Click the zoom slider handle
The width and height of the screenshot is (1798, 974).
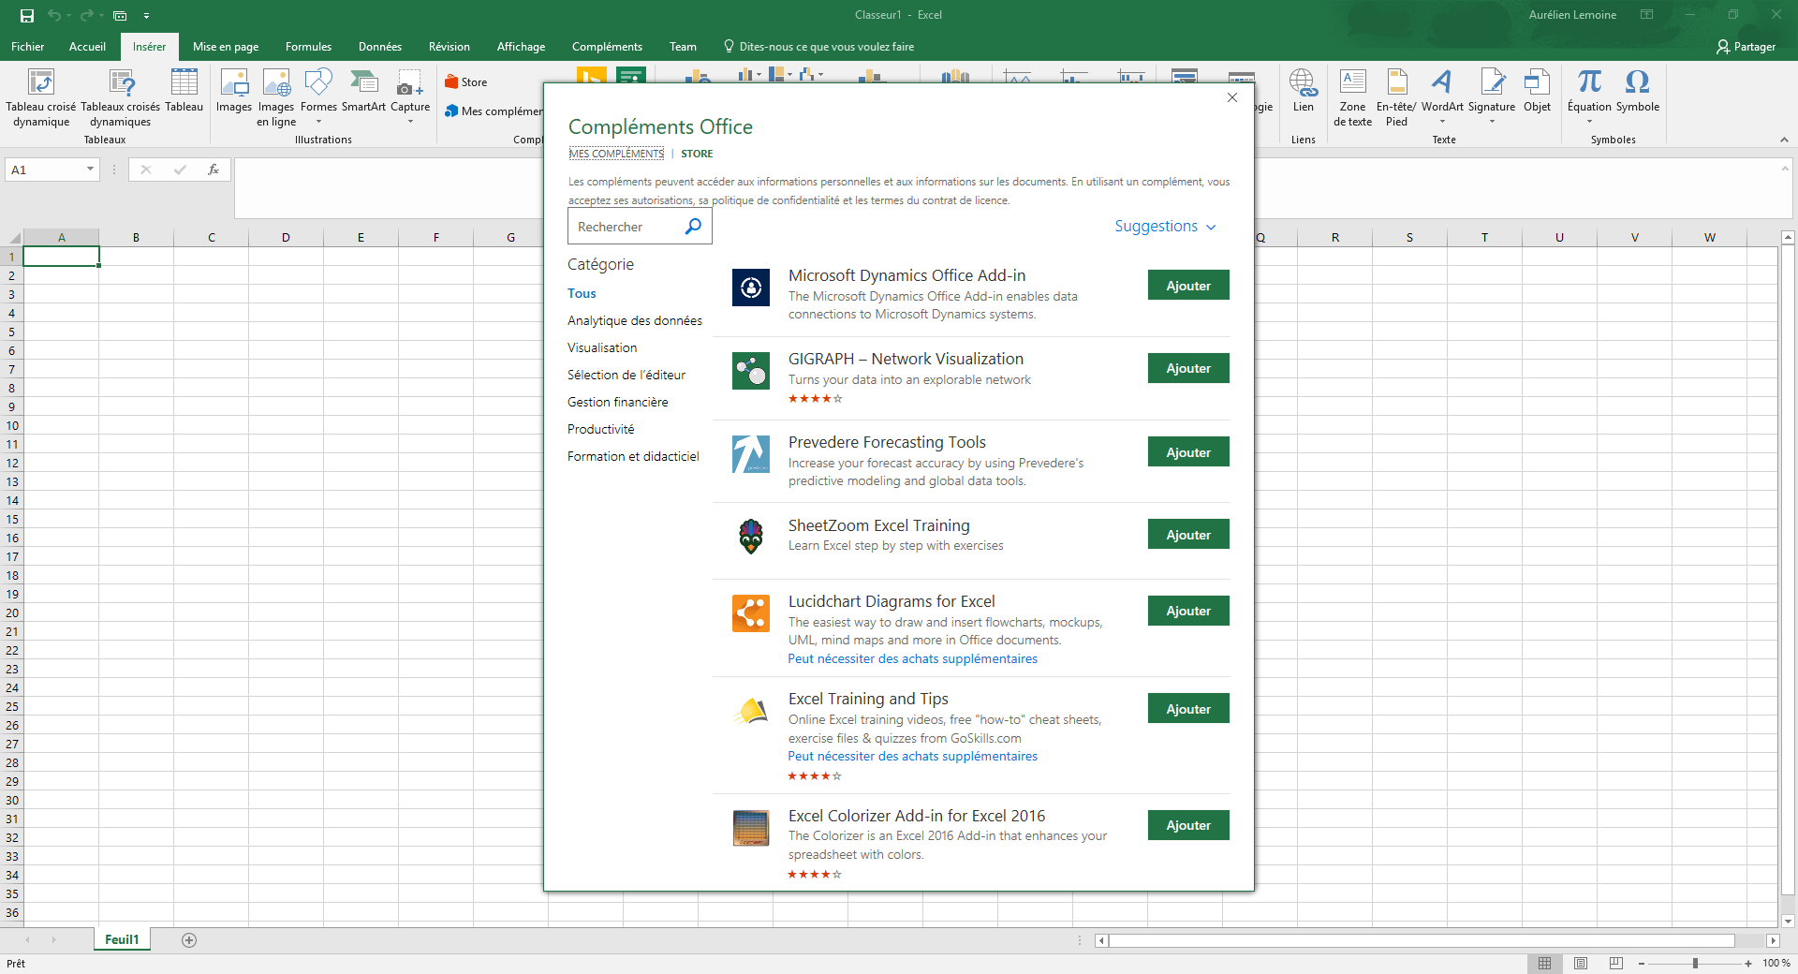coord(1695,963)
